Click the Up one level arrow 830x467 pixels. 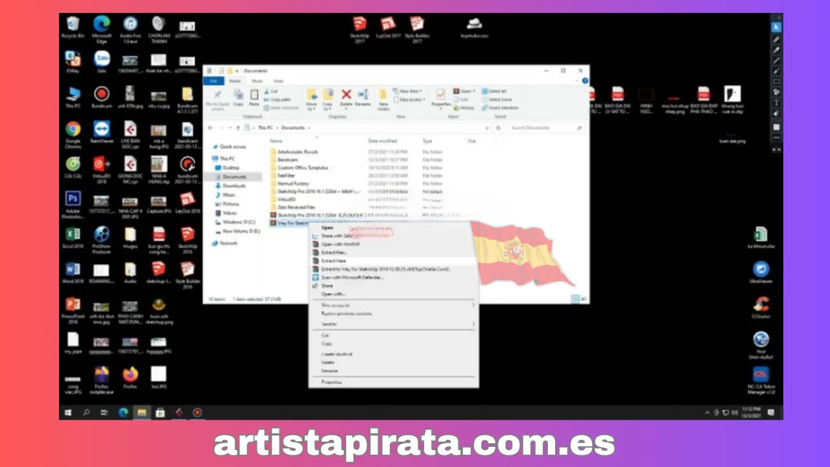(x=239, y=128)
